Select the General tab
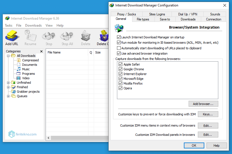Viewport: 232px width, 154px height. [121, 19]
